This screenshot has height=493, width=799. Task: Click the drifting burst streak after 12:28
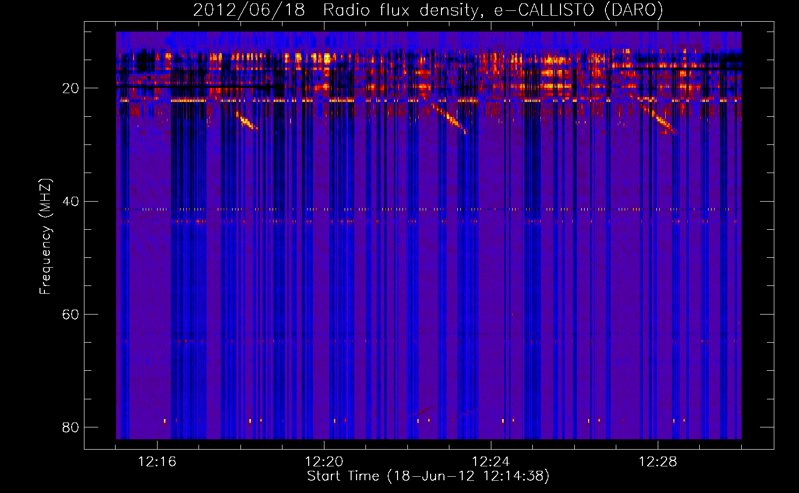click(x=659, y=118)
